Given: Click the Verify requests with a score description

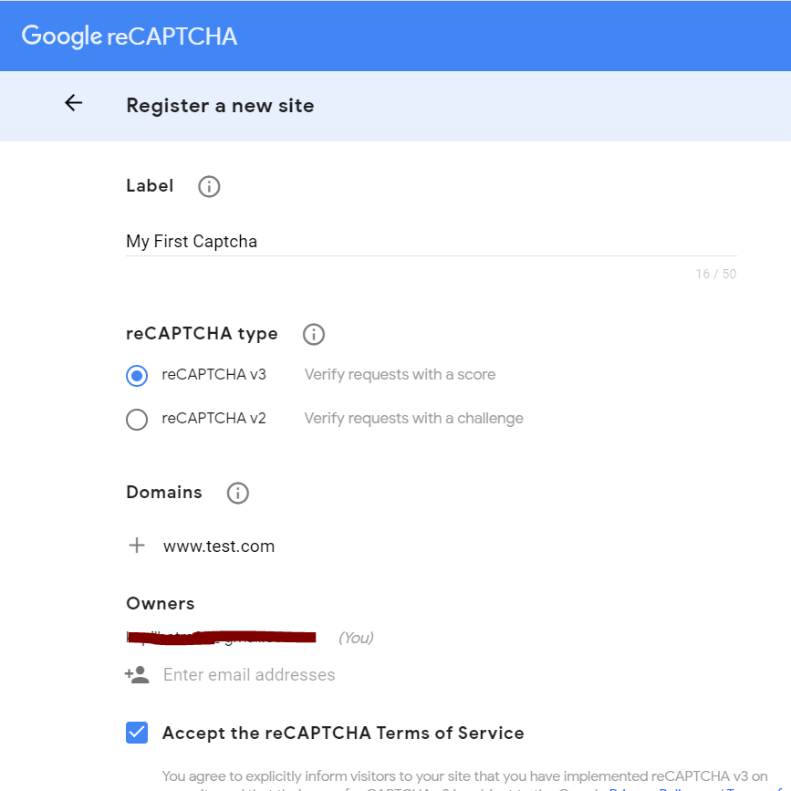Looking at the screenshot, I should (400, 374).
